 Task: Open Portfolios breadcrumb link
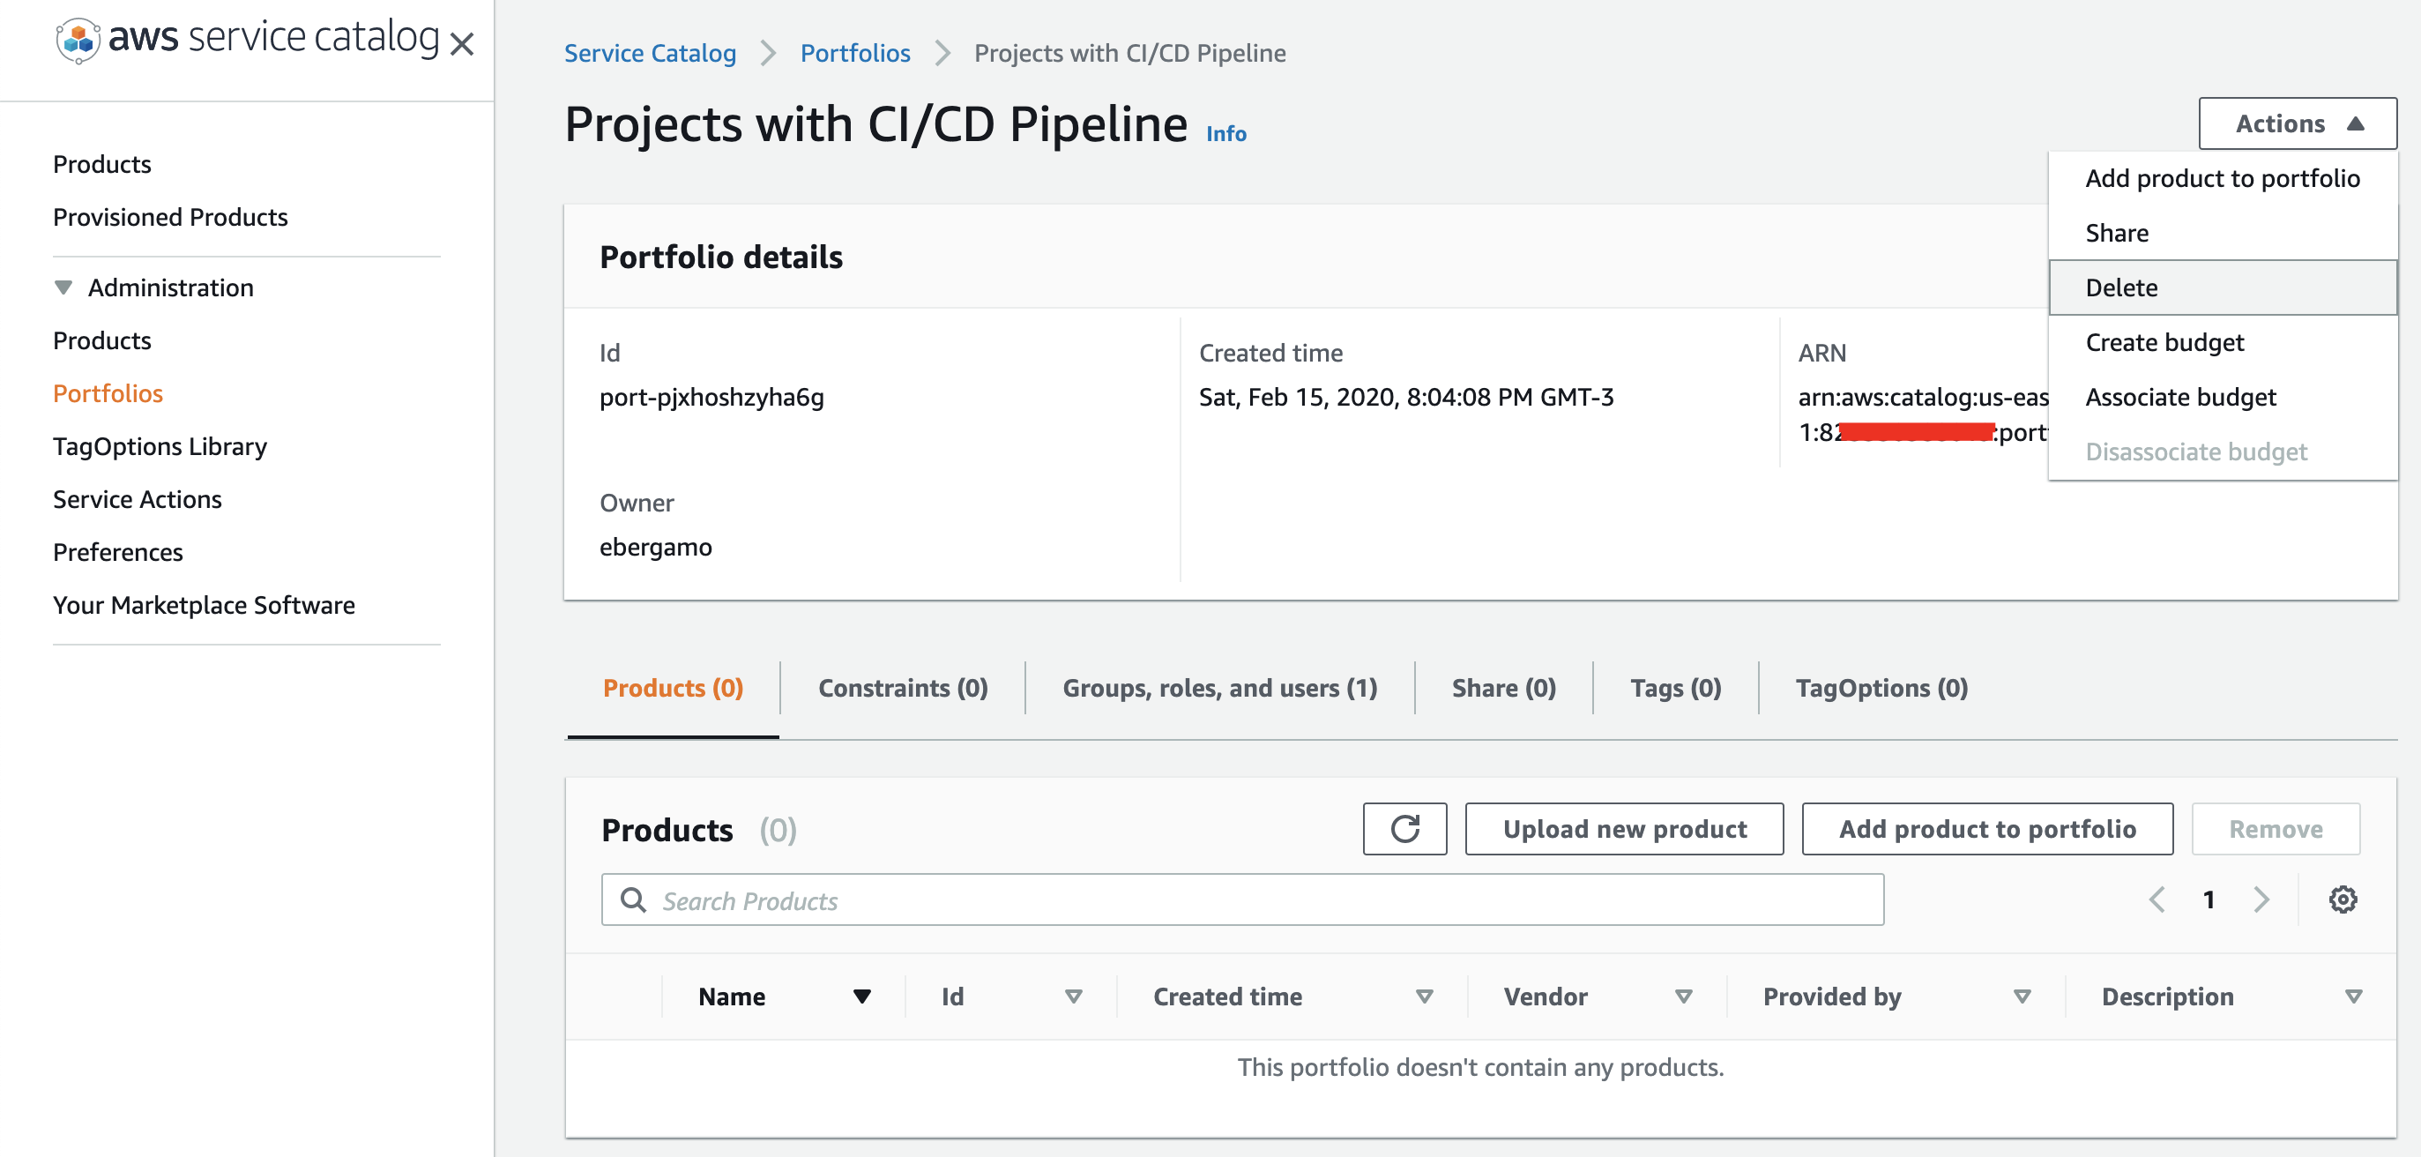tap(854, 53)
